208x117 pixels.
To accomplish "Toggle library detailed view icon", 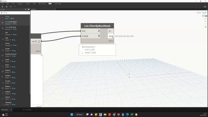I will [29, 9].
